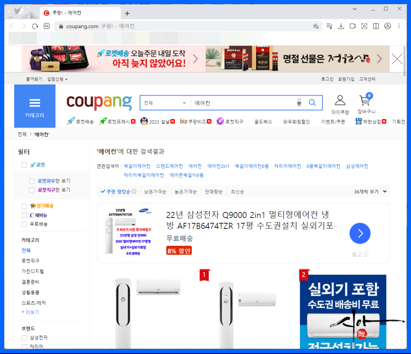This screenshot has height=354, width=411.
Task: Click the 전체 breadcrumb link
Action: [x=22, y=134]
